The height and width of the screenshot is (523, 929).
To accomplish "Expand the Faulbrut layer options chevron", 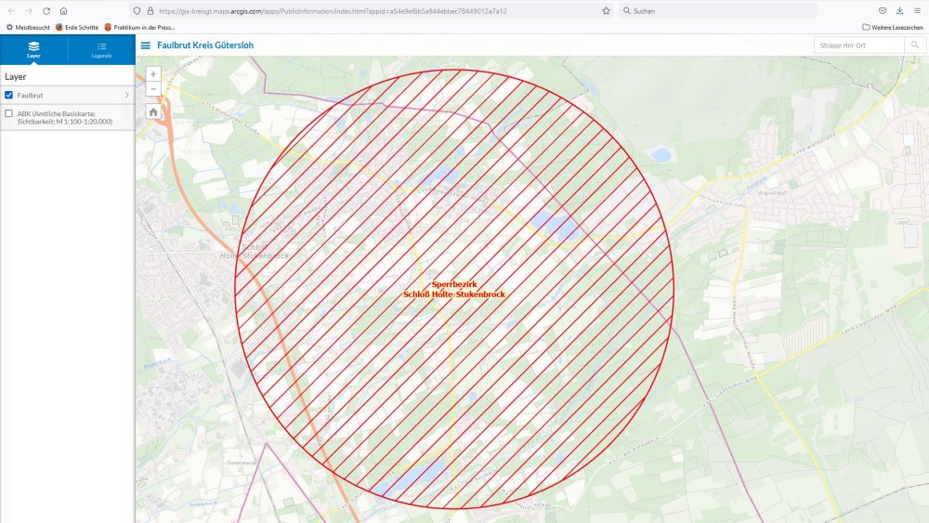I will [126, 95].
